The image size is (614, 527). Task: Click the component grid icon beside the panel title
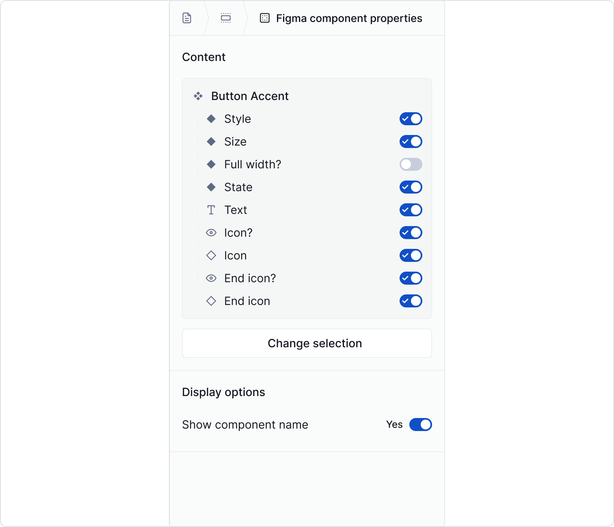(265, 18)
